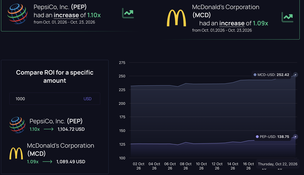Click the '12 Oct 26' x-axis label
Viewport: 304px width, 175px height.
(x=217, y=166)
